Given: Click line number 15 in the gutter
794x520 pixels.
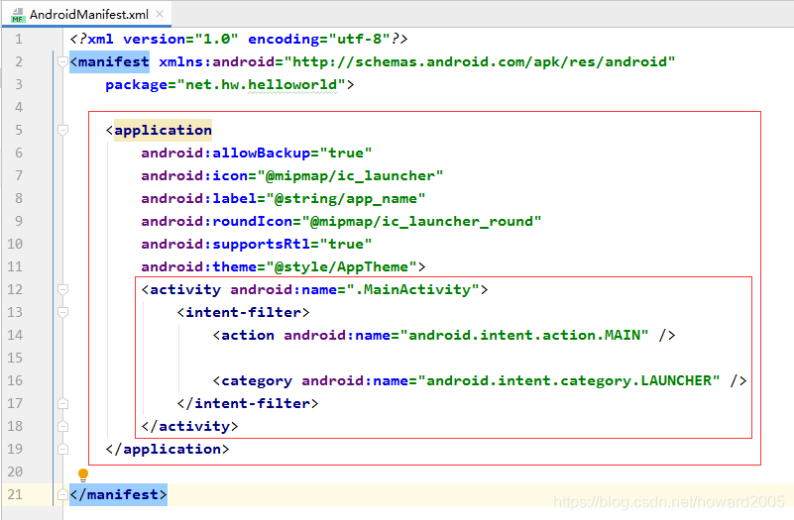Looking at the screenshot, I should 15,358.
